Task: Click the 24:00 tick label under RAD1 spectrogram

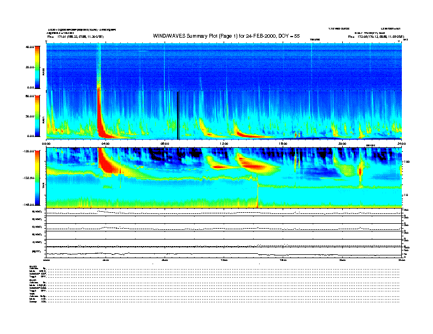Action: pyautogui.click(x=401, y=144)
